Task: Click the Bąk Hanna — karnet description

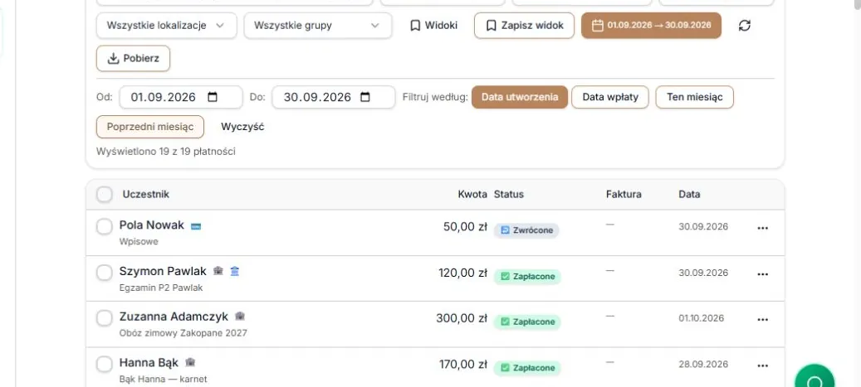Action: pos(163,379)
